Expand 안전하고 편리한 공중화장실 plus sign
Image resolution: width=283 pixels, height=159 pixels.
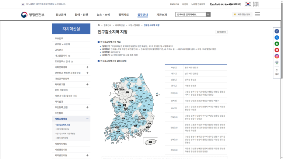pos(87,73)
